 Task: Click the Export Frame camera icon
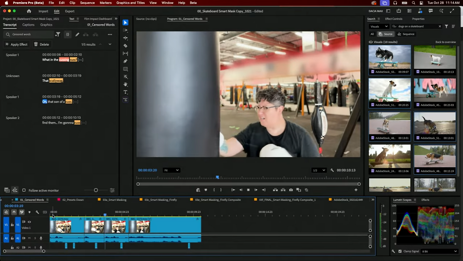(291, 190)
